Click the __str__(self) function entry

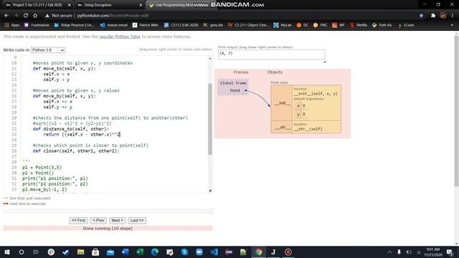click(x=308, y=129)
